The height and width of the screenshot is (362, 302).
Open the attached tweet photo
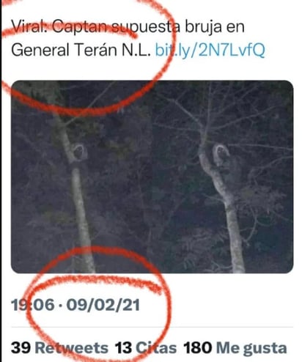coord(152,177)
